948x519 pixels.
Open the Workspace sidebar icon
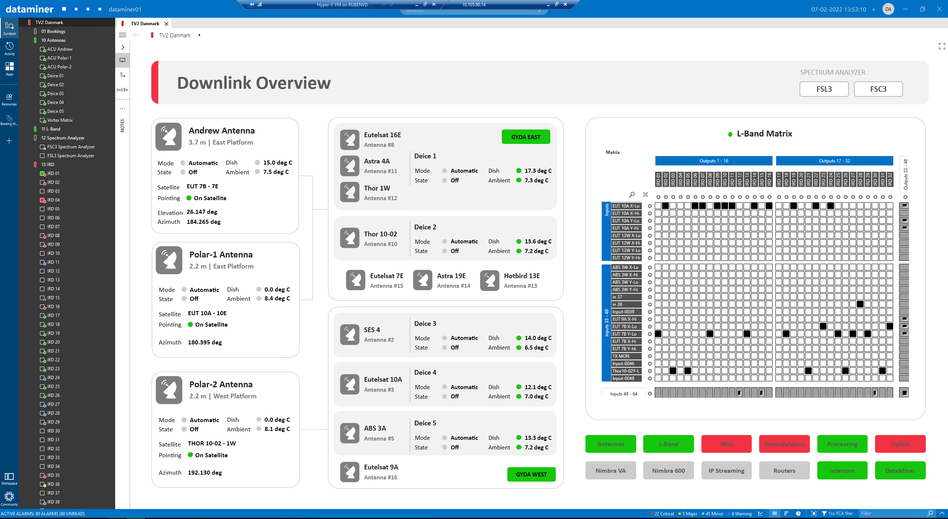pos(9,478)
